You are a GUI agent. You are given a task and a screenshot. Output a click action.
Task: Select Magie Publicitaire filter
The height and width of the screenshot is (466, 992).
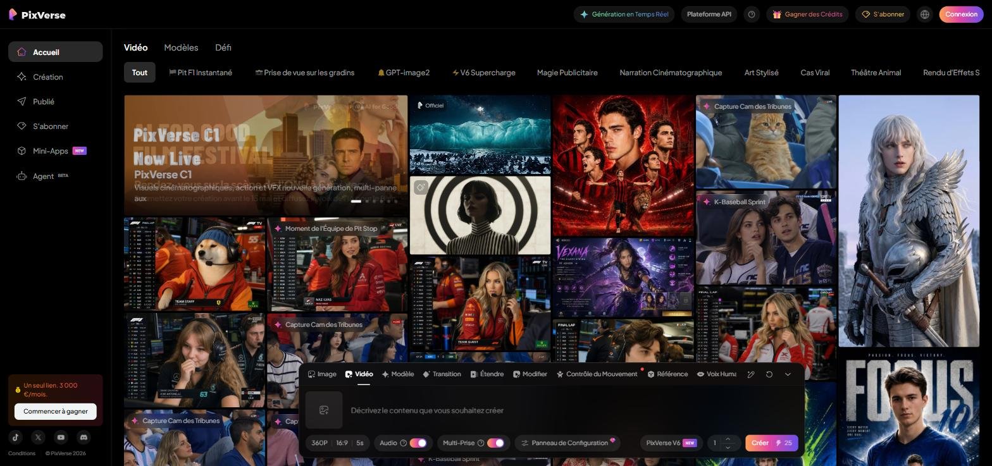point(567,73)
